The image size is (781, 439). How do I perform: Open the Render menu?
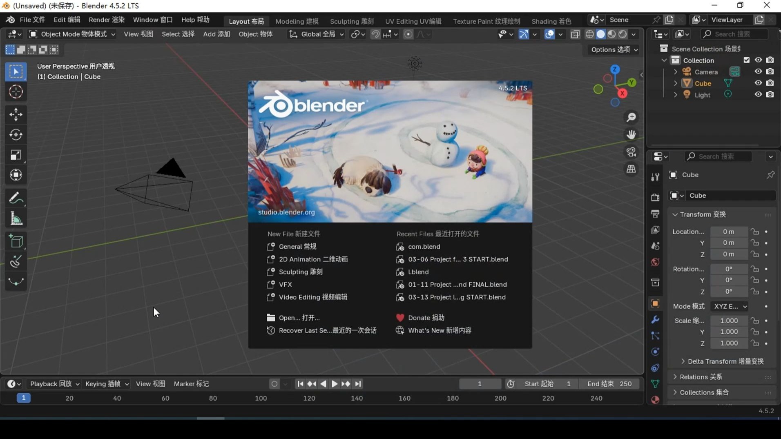(x=106, y=20)
